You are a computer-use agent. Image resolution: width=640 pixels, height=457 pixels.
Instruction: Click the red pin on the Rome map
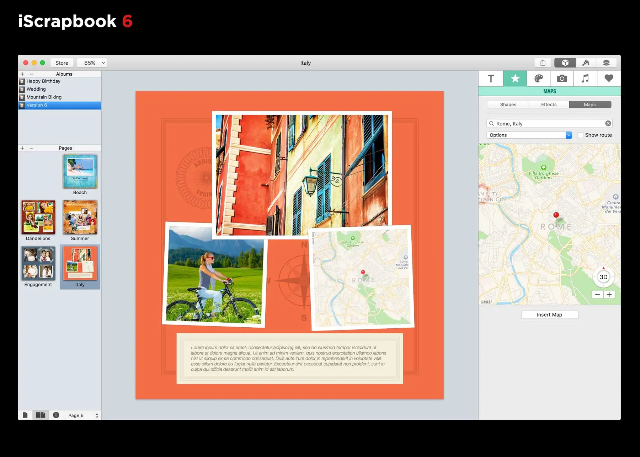pyautogui.click(x=556, y=215)
